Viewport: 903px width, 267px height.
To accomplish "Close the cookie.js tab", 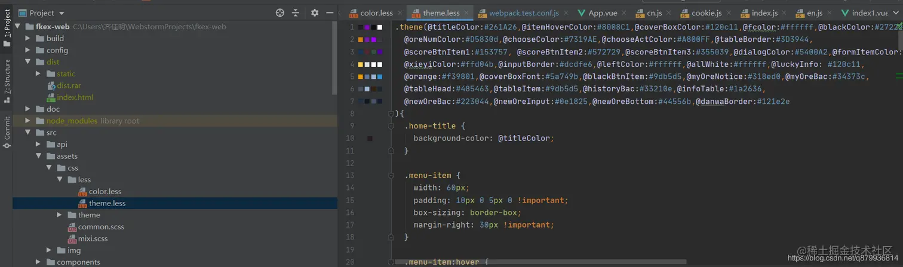I will pos(729,13).
